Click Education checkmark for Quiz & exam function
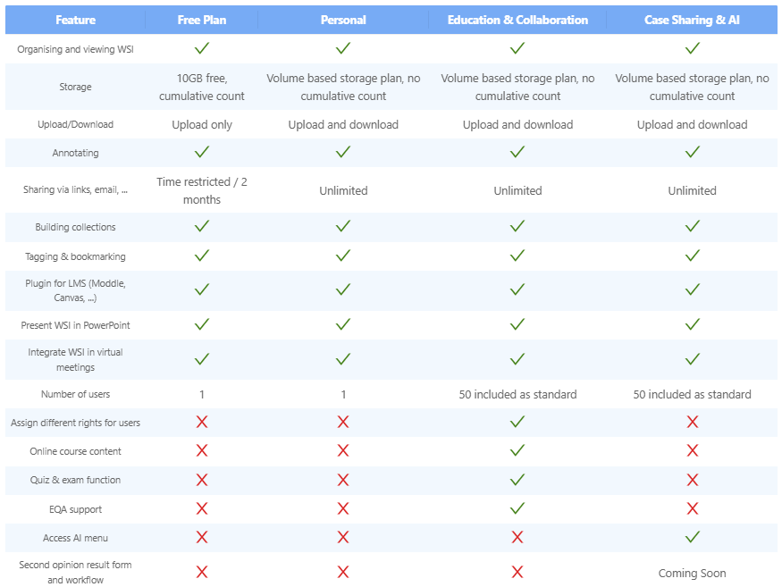The width and height of the screenshot is (782, 587). 517,480
